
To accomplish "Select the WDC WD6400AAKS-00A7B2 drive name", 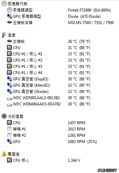I will [x=37, y=104].
